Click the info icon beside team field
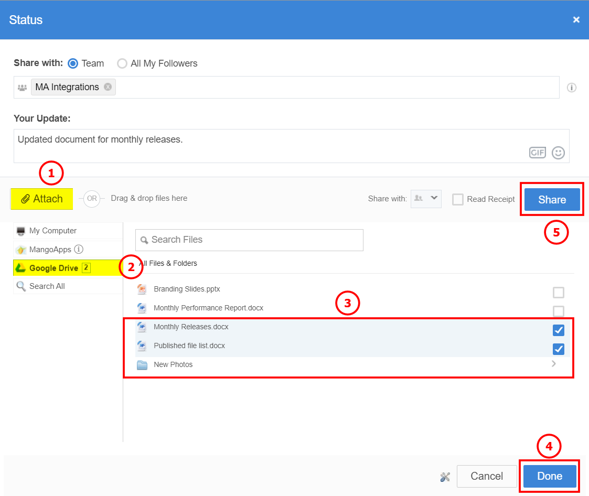Viewport: 589px width, 496px height. point(572,88)
